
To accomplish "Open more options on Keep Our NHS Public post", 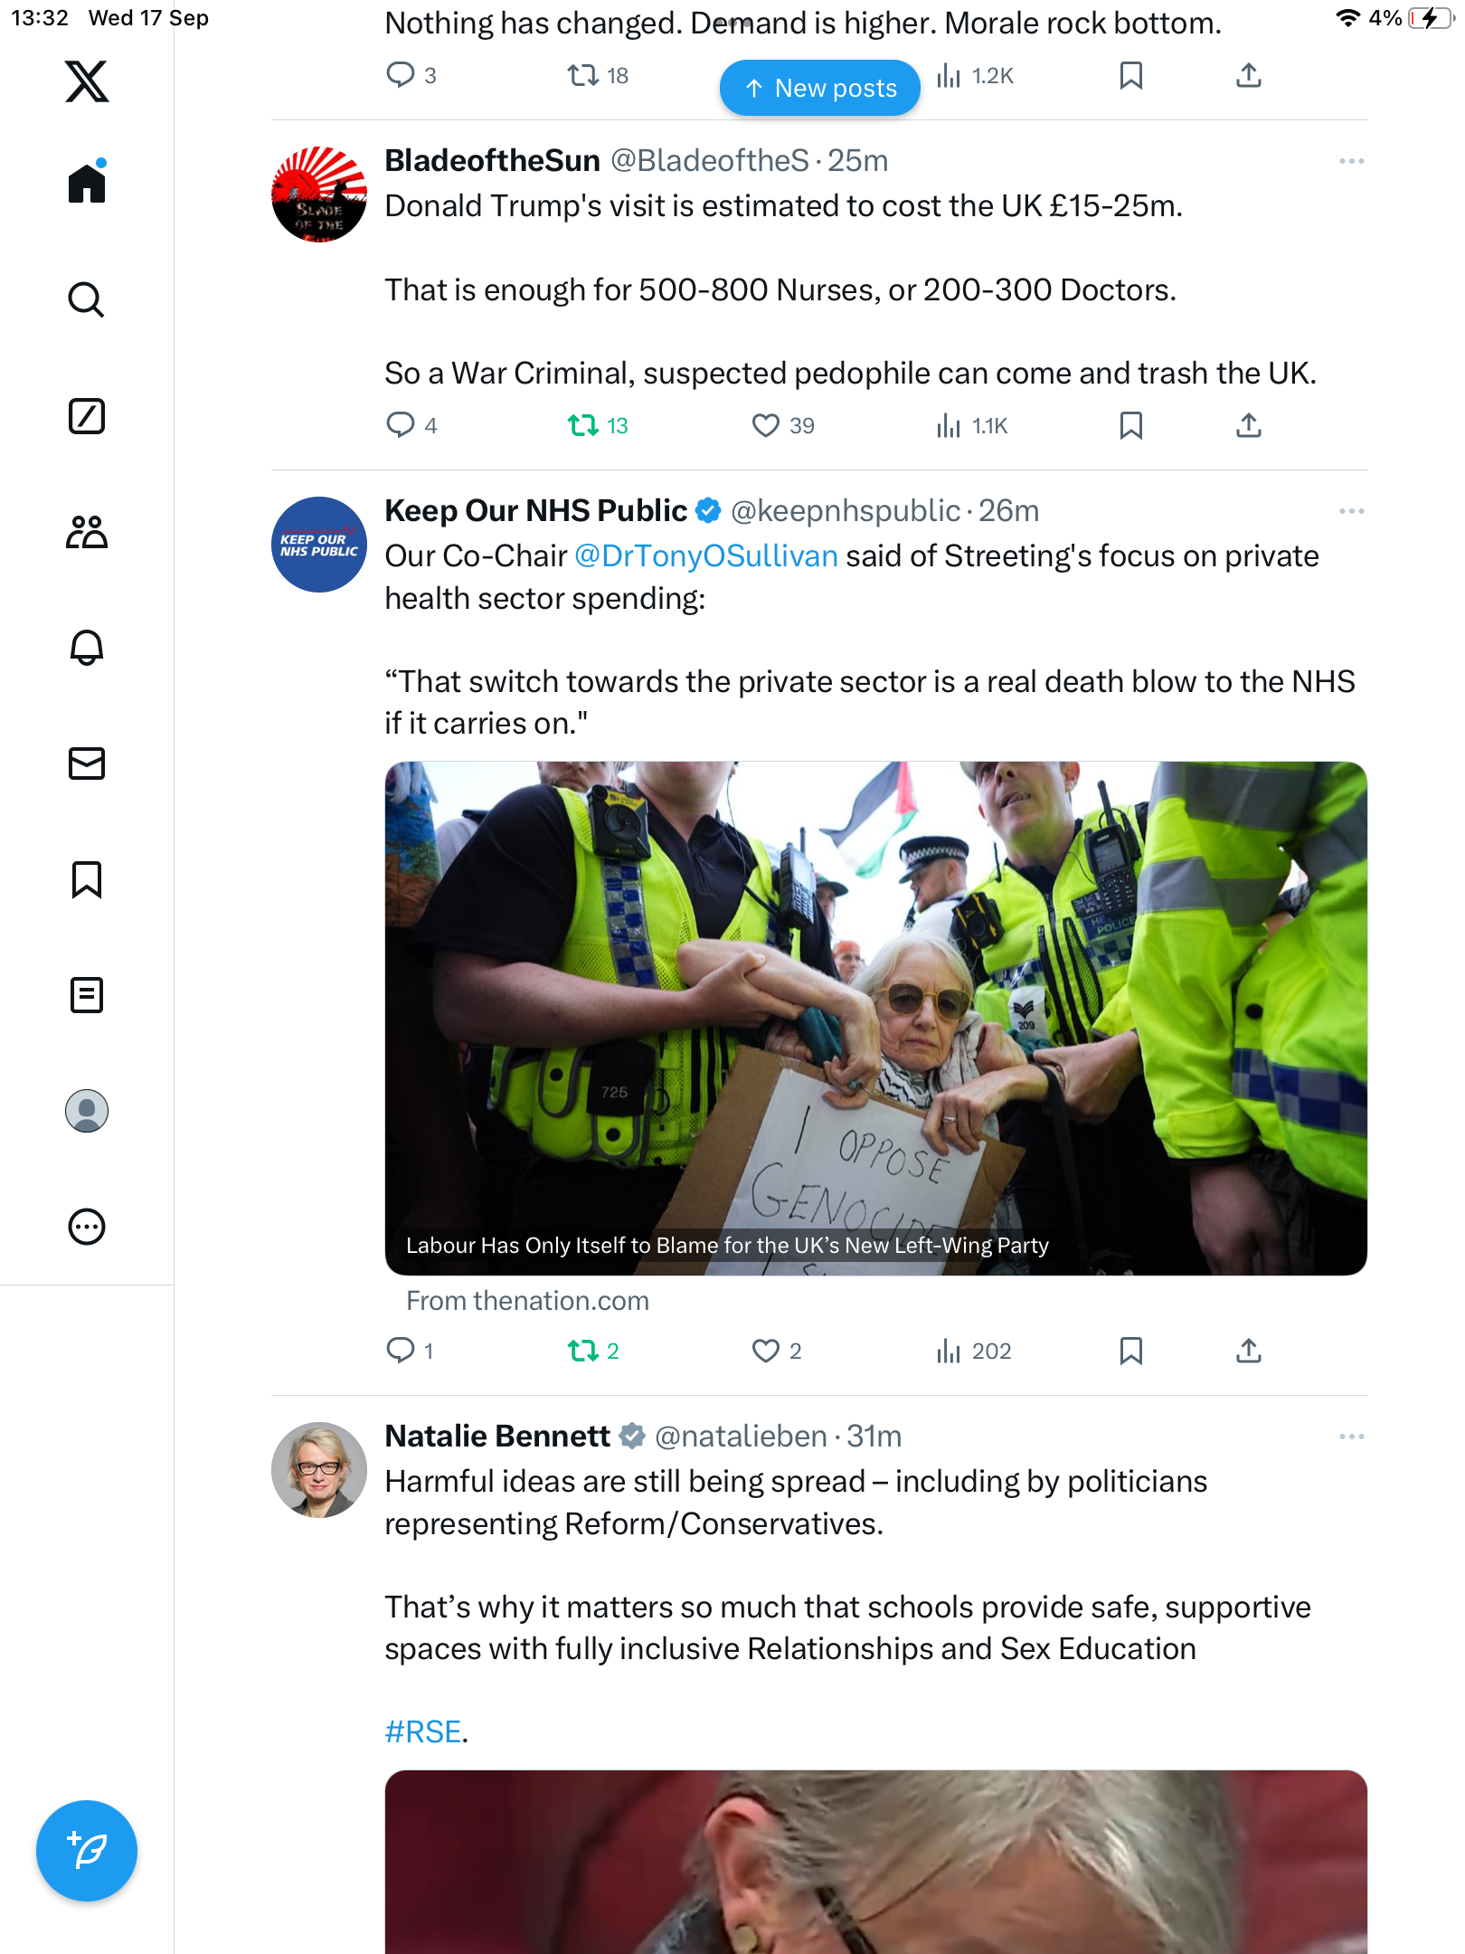I will (1351, 511).
